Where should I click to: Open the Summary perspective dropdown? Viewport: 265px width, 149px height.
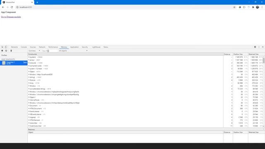[x=34, y=50]
